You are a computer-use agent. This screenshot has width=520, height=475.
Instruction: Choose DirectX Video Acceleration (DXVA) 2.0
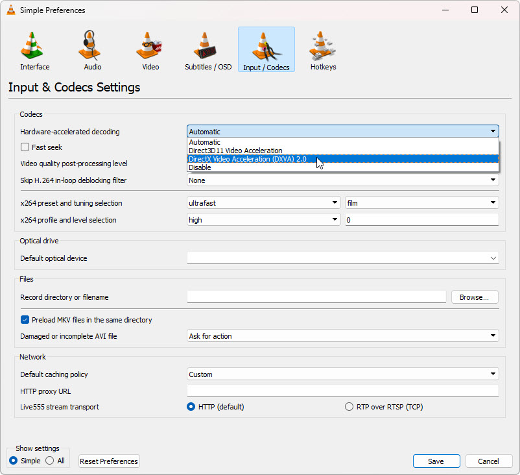click(342, 159)
